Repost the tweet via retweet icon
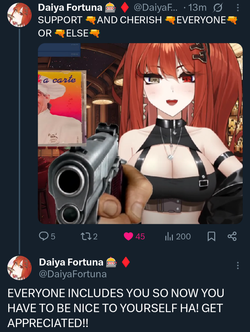250x332 pixels. [86, 236]
